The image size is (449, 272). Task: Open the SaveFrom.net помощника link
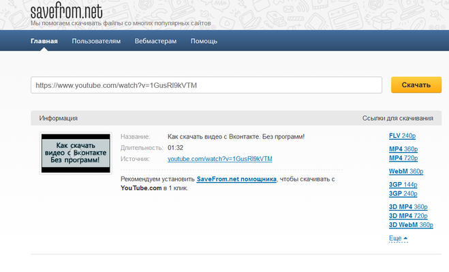click(x=236, y=179)
